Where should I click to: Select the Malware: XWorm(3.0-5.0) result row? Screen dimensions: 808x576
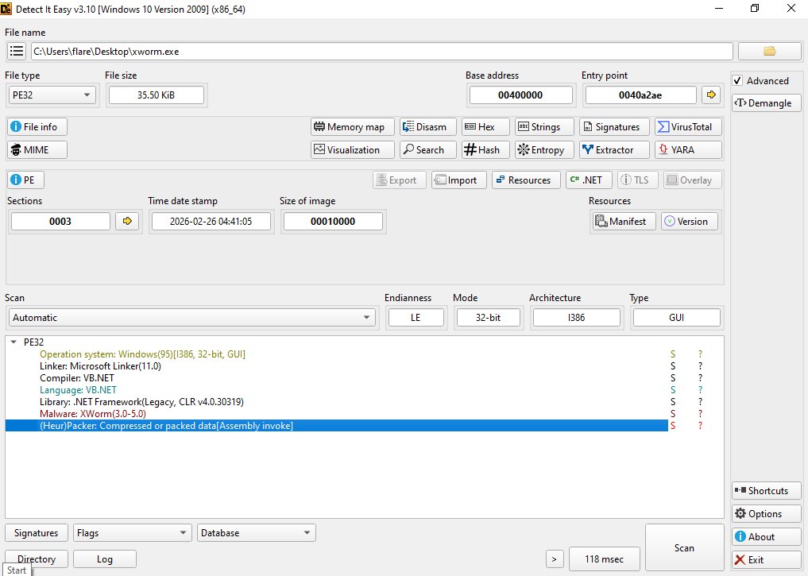[93, 414]
